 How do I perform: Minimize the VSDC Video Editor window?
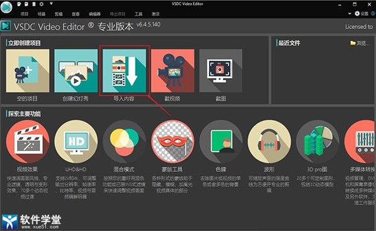340,4
